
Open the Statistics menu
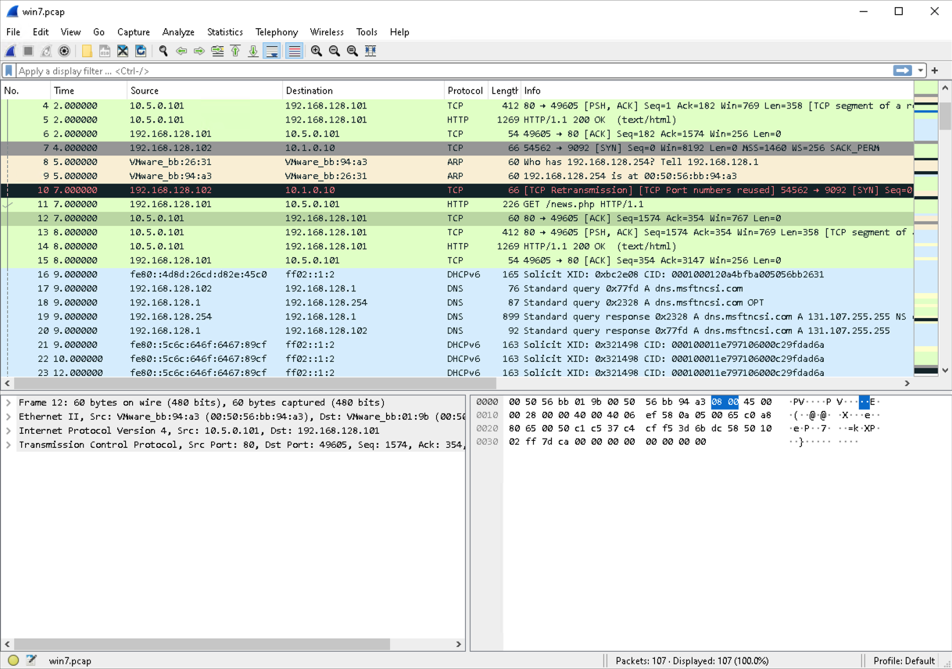tap(225, 32)
